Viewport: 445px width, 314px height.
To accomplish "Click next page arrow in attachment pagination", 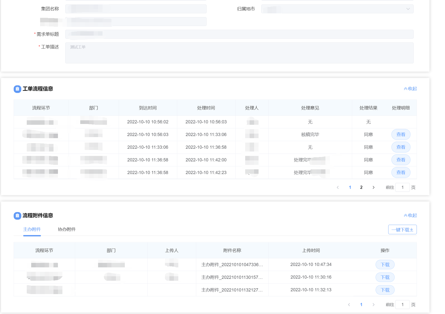I will [373, 305].
